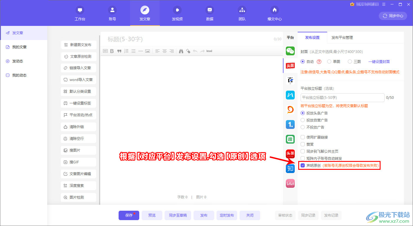Center align text

tap(165, 51)
